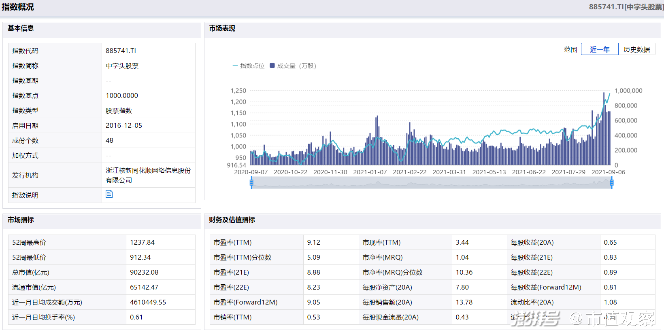Select the 近一年 range tab
664x330 pixels.
599,49
